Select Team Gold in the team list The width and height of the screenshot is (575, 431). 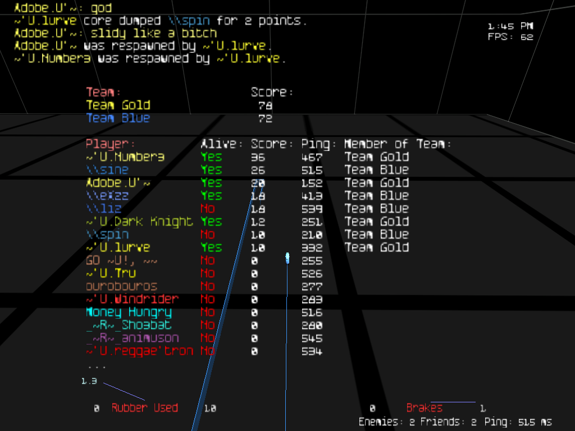coord(118,106)
